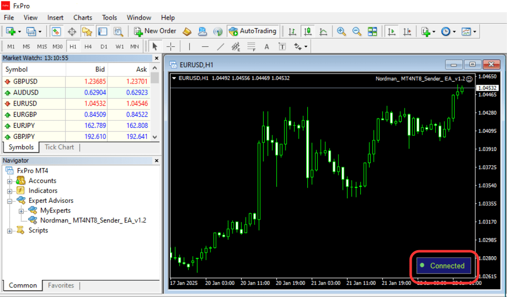Toggle the Market Watch panel icon
Image resolution: width=507 pixels, height=297 pixels.
pos(57,31)
